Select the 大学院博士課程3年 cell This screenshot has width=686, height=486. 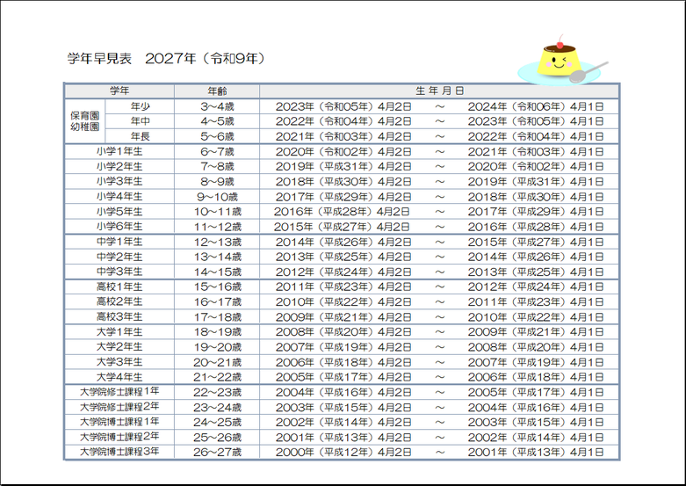[119, 452]
